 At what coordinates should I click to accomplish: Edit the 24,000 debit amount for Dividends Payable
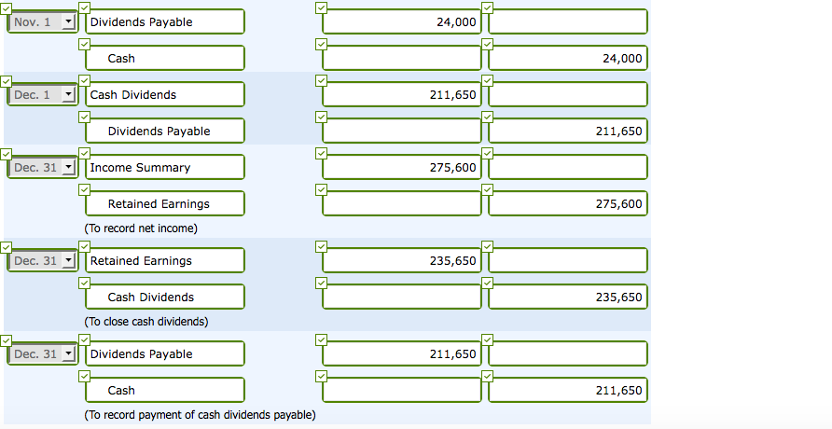(402, 21)
